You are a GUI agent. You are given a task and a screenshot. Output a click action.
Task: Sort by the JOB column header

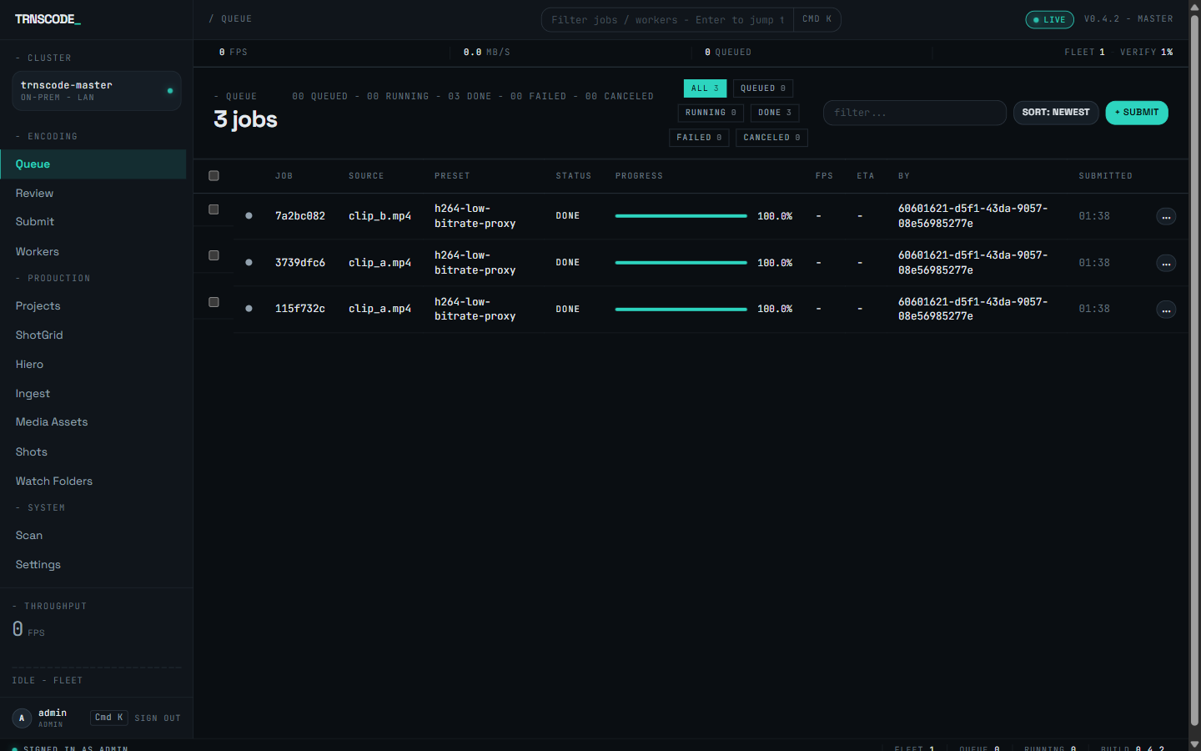284,176
